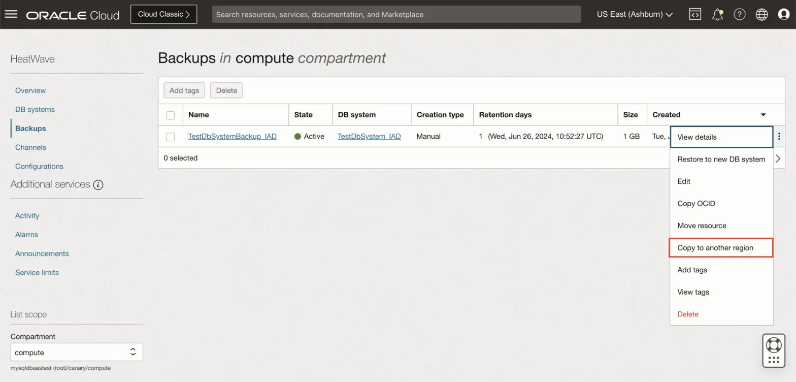
Task: Click the Cloud Classic button
Action: click(163, 14)
